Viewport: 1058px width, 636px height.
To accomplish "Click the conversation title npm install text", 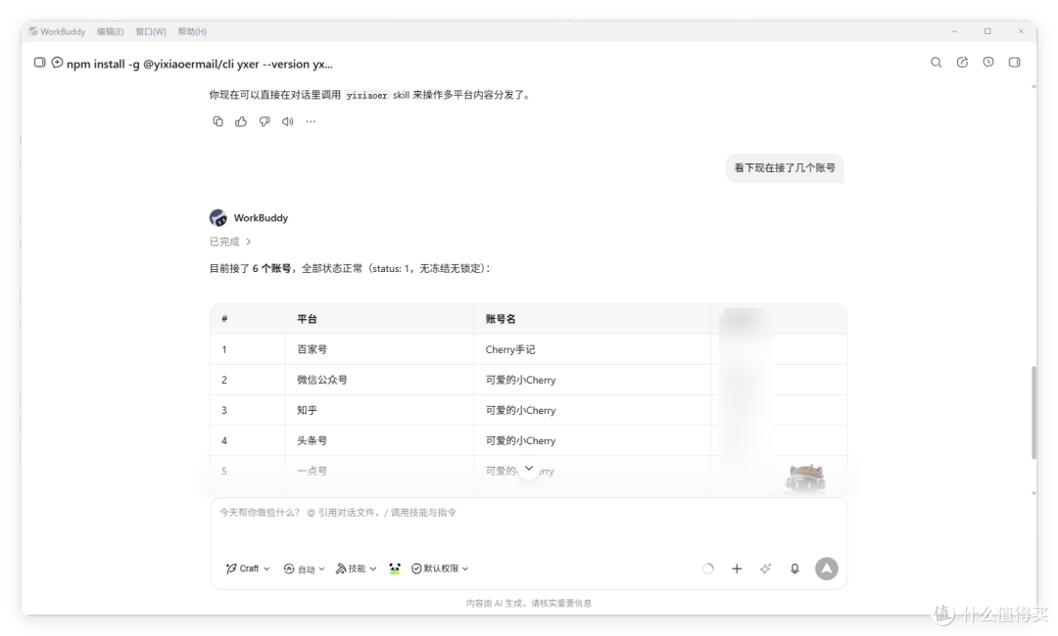I will 200,64.
